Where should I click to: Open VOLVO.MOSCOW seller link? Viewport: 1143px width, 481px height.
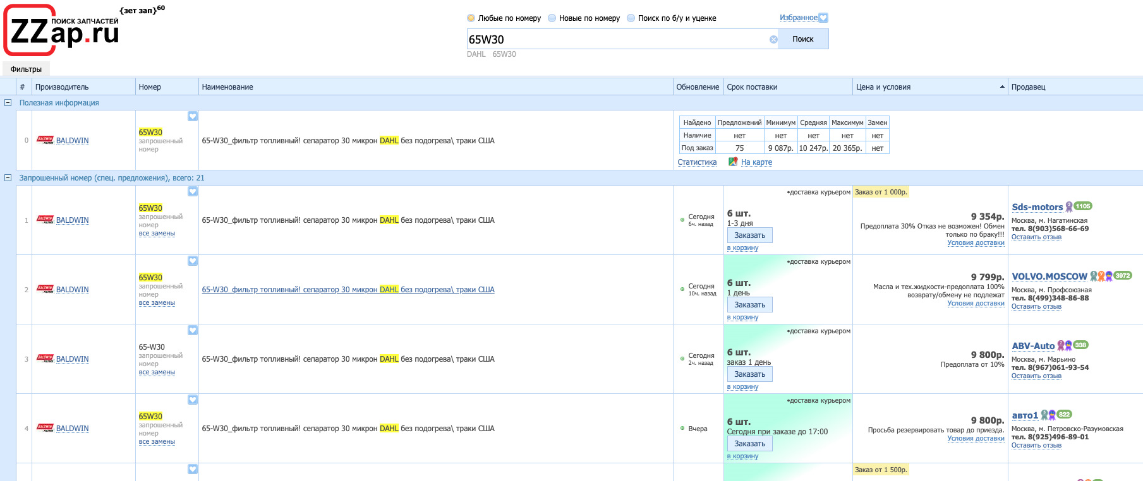tap(1049, 276)
